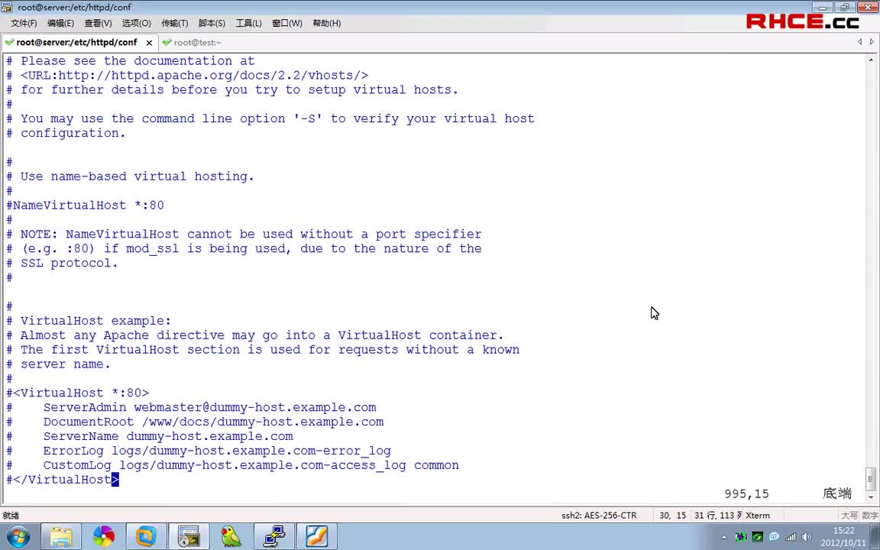This screenshot has width=880, height=550.
Task: Switch to the root@test:~ session tab
Action: point(198,42)
